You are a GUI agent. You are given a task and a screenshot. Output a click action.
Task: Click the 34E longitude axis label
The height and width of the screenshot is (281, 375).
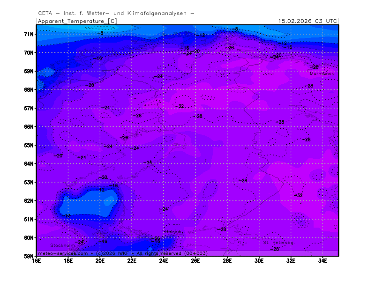click(322, 261)
